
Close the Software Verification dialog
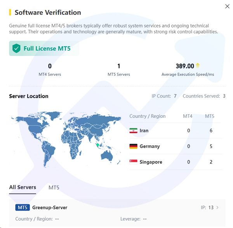click(x=227, y=6)
